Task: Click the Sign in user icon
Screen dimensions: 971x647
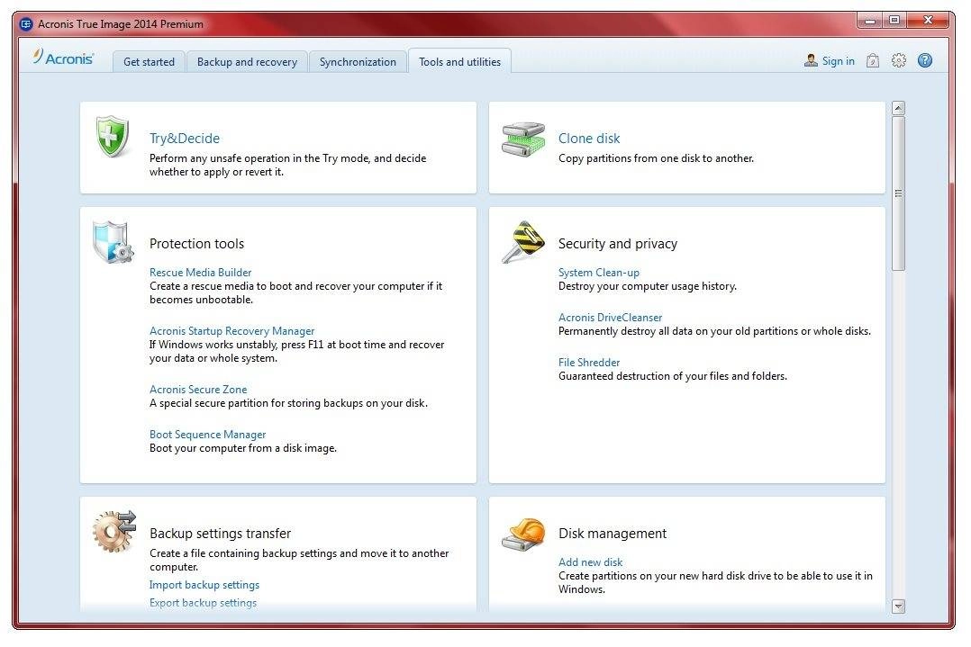Action: click(x=811, y=60)
